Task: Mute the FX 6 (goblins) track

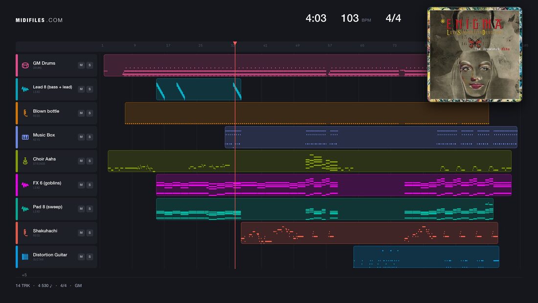Action: click(81, 185)
